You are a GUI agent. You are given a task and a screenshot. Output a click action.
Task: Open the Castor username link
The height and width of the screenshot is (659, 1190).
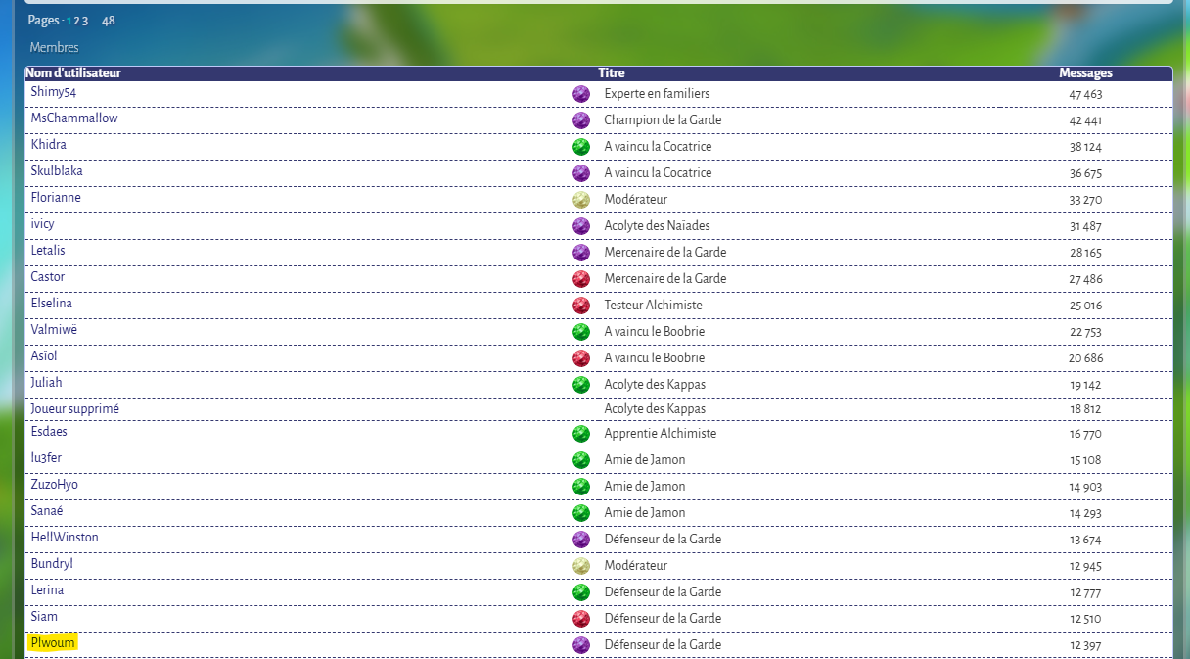[x=48, y=277]
